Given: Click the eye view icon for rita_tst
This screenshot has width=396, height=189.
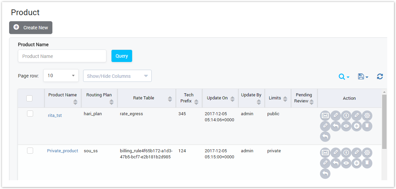Looking at the screenshot, I should click(346, 126).
